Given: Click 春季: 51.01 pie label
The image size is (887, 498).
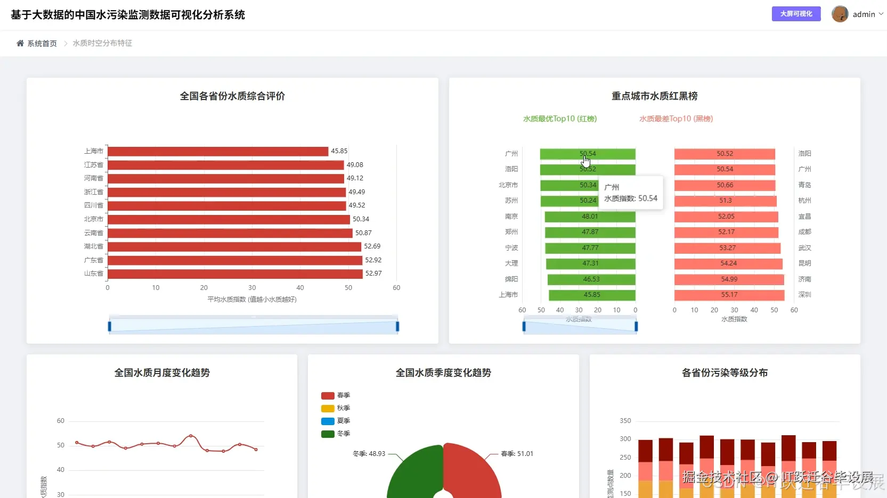Looking at the screenshot, I should pos(517,454).
